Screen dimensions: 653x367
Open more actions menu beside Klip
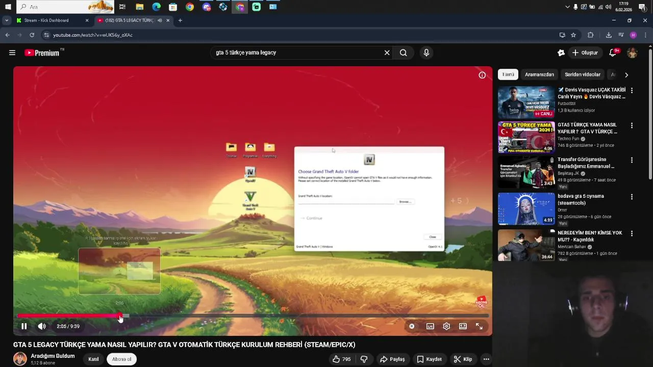(x=486, y=359)
